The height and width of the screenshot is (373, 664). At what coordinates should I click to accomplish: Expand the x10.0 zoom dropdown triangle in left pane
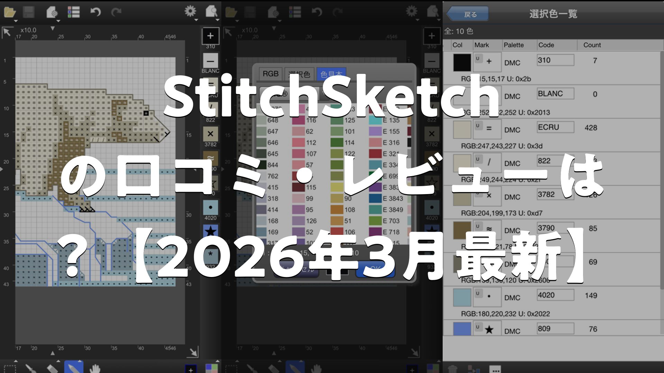(53, 28)
